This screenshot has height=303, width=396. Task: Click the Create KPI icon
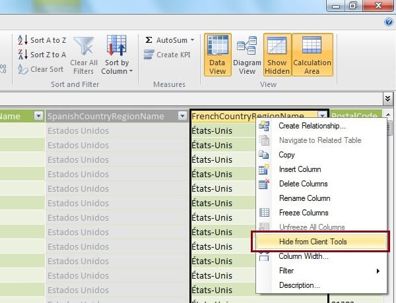(148, 55)
